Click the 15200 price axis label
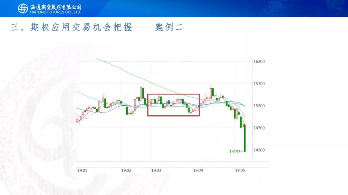The image size is (348, 195). (259, 106)
